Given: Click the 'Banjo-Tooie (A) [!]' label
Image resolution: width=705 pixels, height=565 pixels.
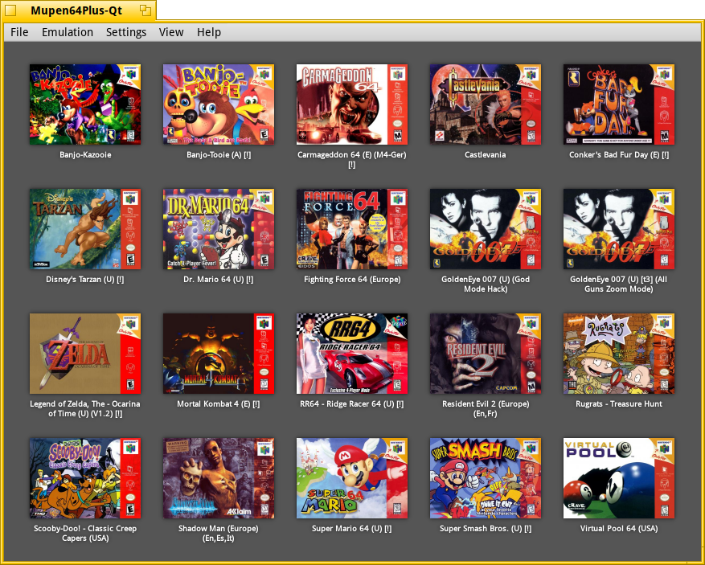Looking at the screenshot, I should pos(219,154).
